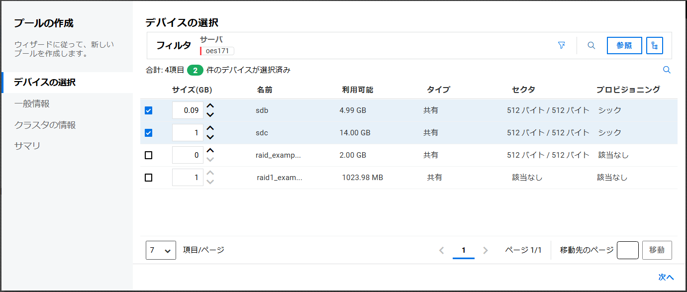Screen dimensions: 687x292
Task: Click the search icon in filter bar
Action: 591,45
